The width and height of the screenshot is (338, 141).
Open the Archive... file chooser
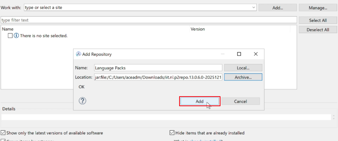[x=243, y=77]
